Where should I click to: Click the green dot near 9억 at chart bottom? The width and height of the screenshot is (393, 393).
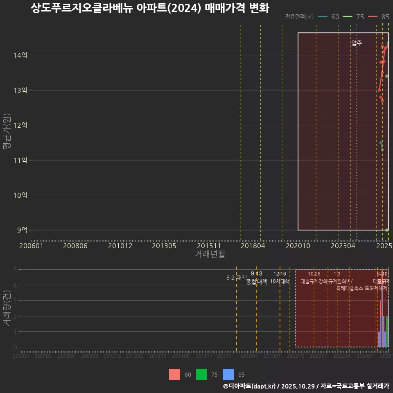coord(387,230)
